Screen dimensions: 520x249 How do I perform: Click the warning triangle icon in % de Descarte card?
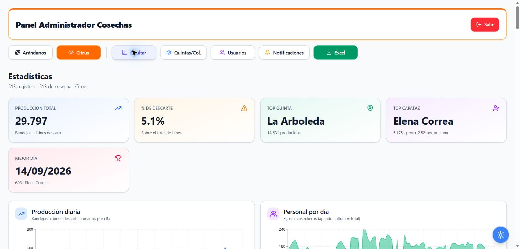coord(244,108)
